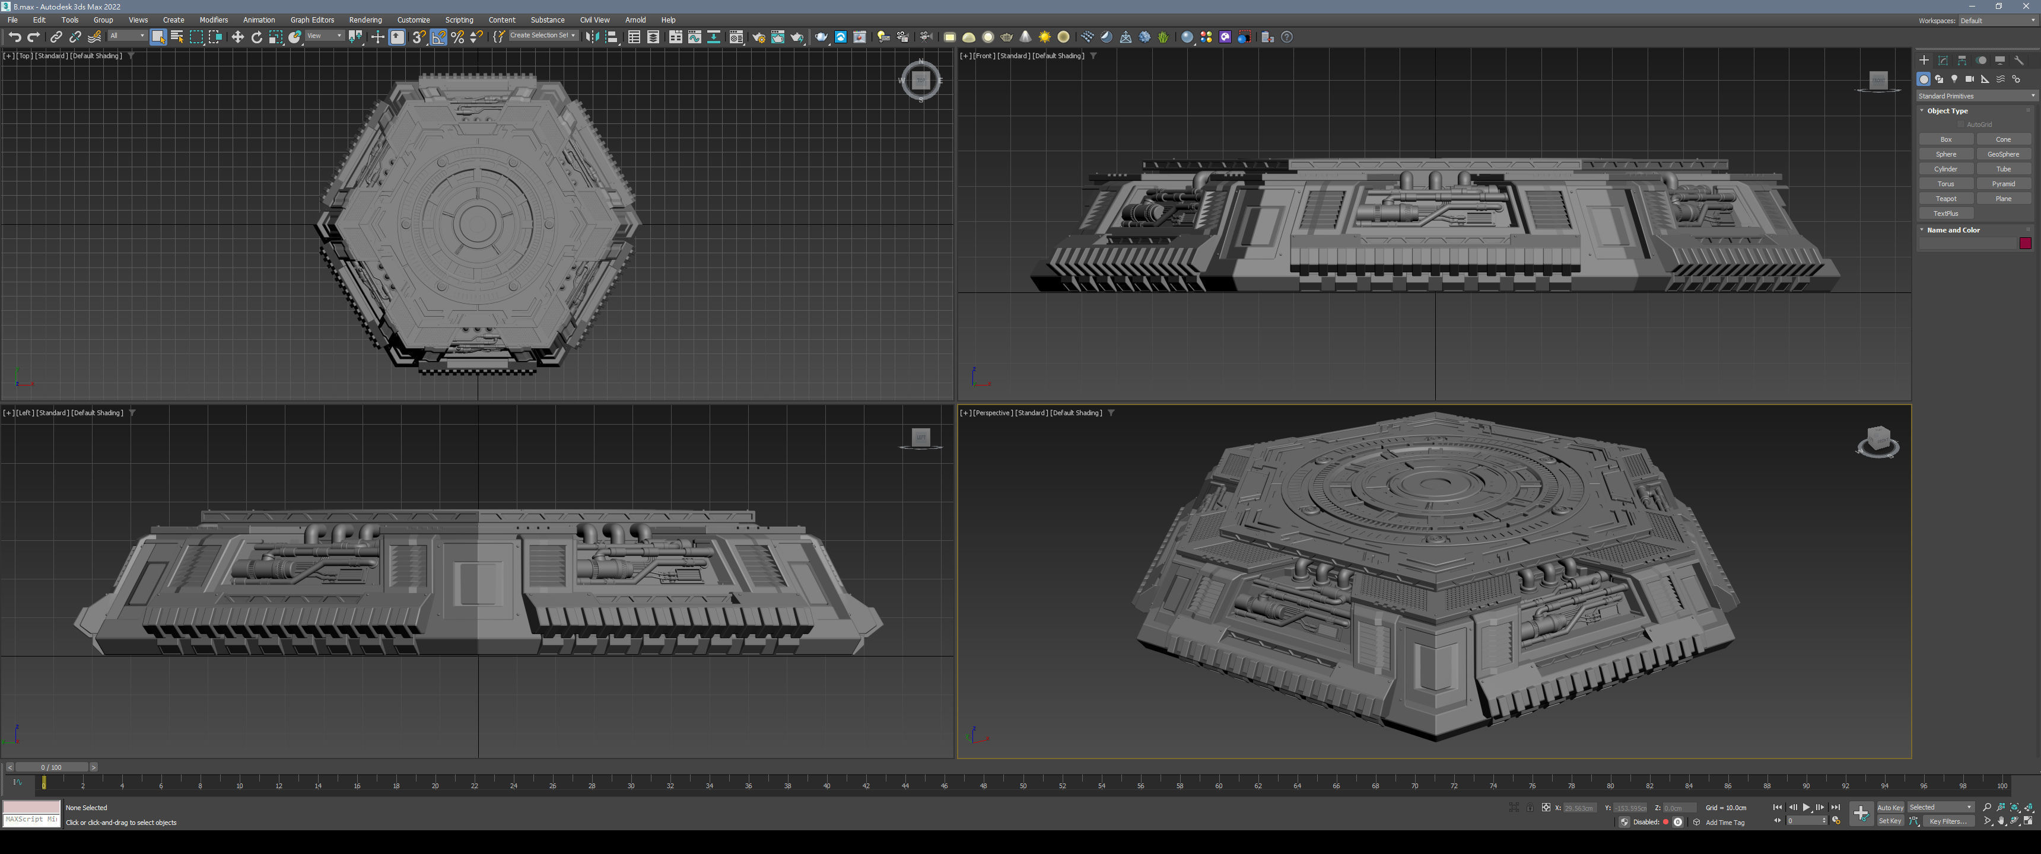The width and height of the screenshot is (2041, 854).
Task: Select the Move tool in toolbar
Action: click(x=237, y=37)
